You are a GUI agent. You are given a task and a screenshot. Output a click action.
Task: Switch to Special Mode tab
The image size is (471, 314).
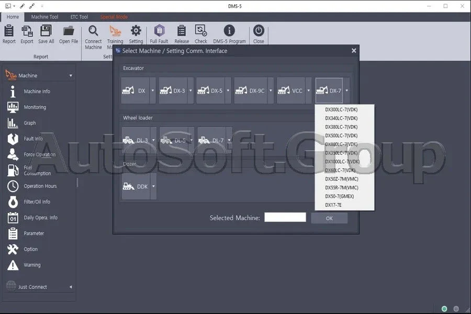(x=114, y=17)
